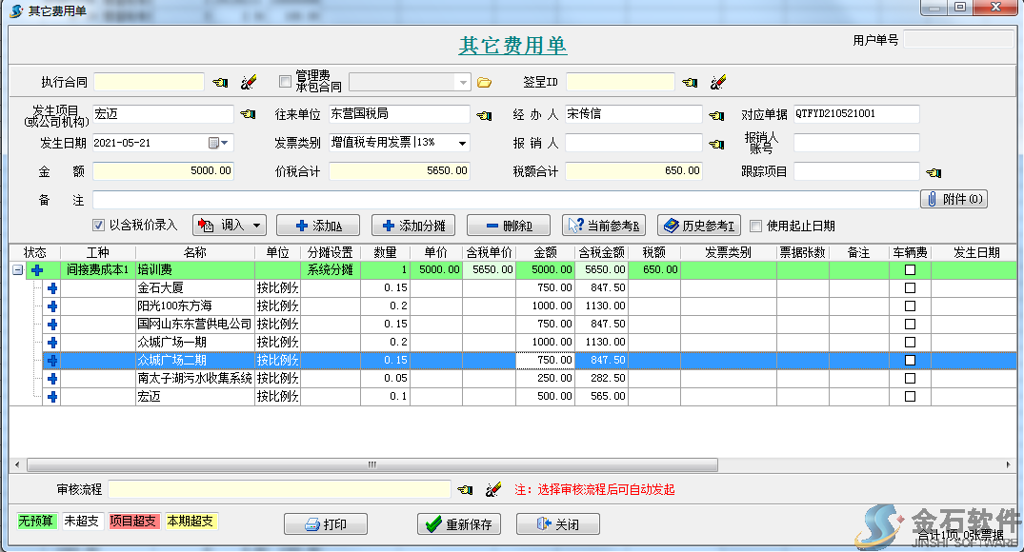1024x552 pixels.
Task: Select the 众城广场二期 allocation row
Action: coord(171,360)
